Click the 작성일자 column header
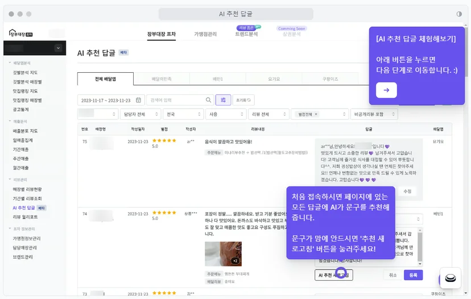This screenshot has height=299, width=471. [138, 129]
